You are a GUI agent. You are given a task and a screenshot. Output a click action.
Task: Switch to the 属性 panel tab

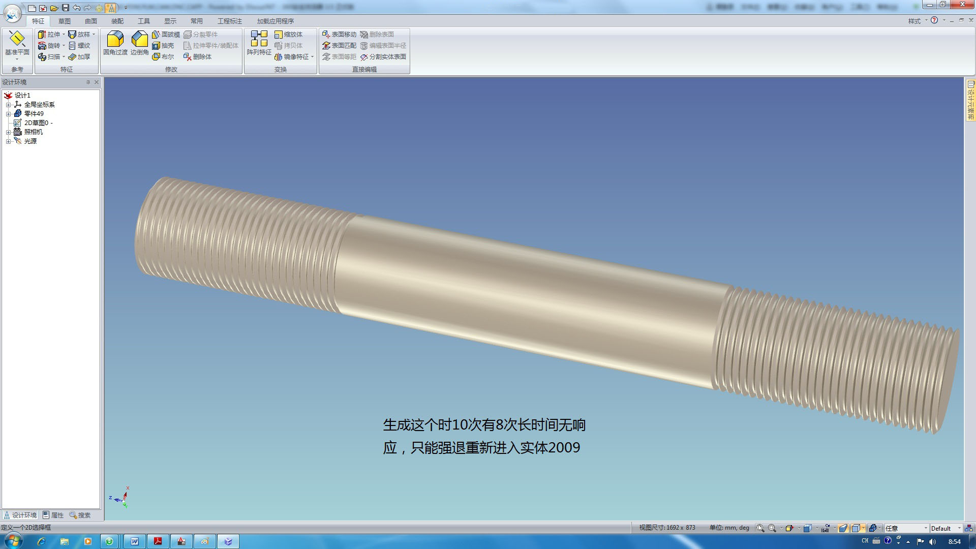[53, 515]
